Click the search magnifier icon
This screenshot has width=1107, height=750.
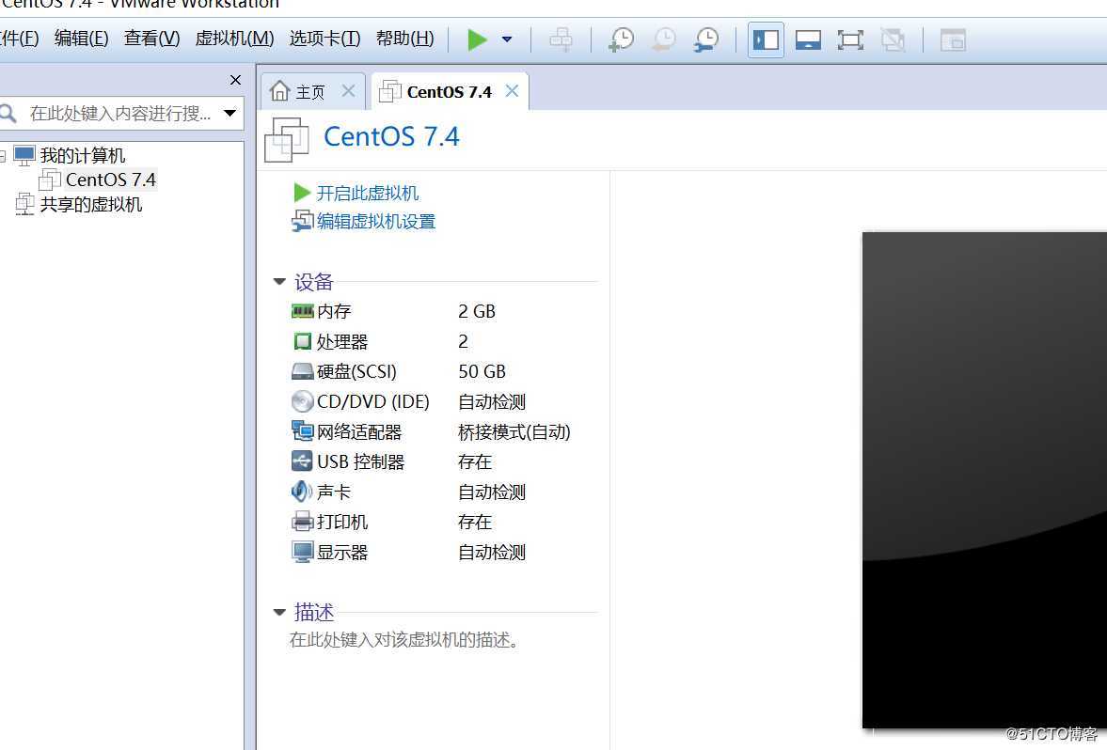8,113
